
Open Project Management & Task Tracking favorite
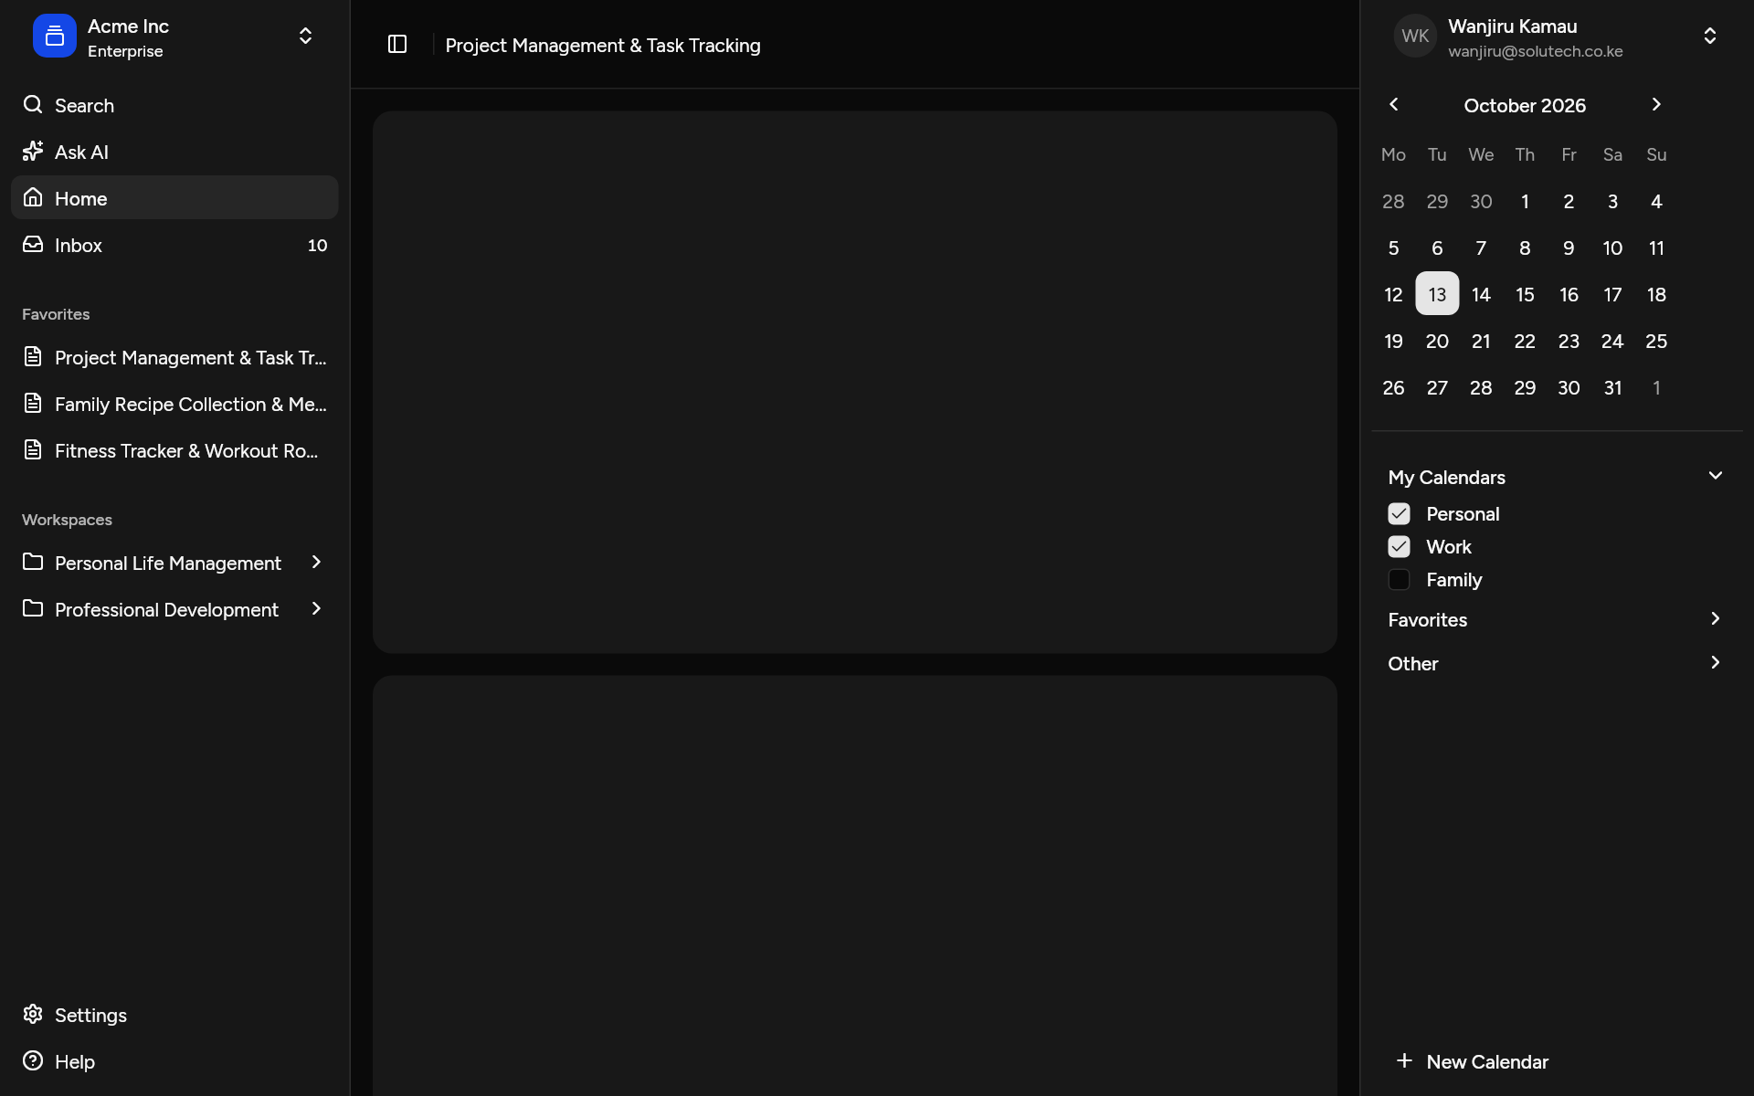pyautogui.click(x=174, y=357)
